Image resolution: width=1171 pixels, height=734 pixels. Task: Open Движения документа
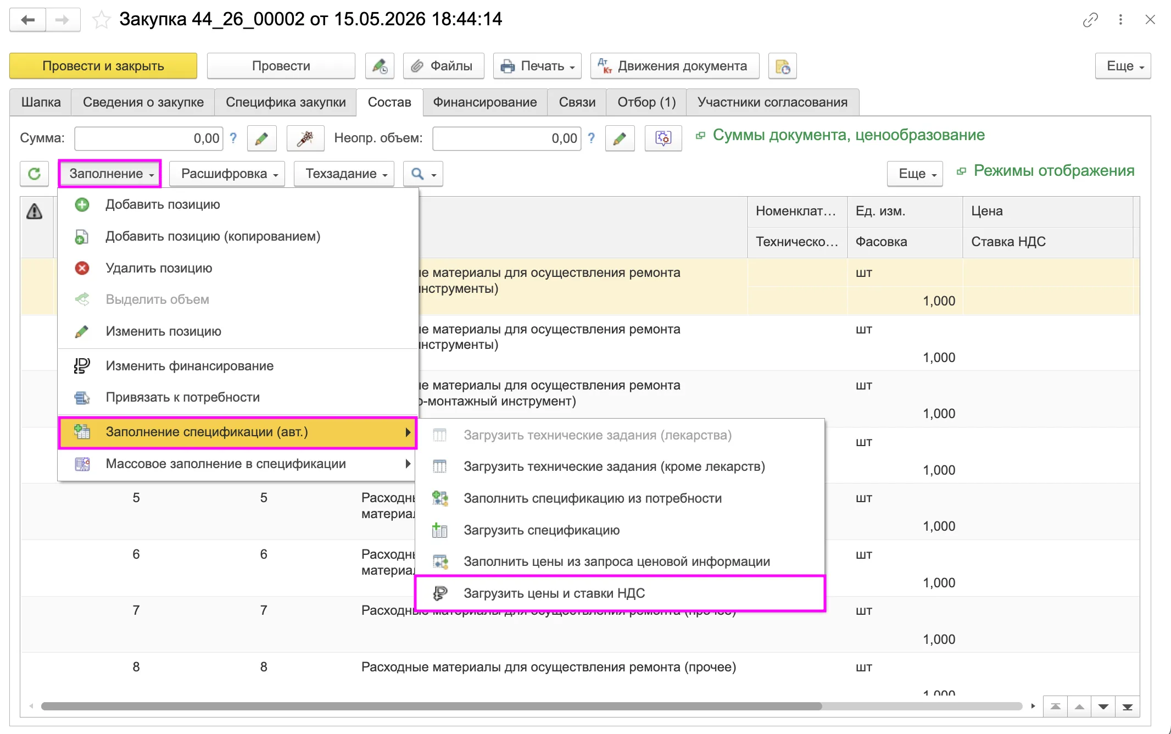tap(675, 66)
